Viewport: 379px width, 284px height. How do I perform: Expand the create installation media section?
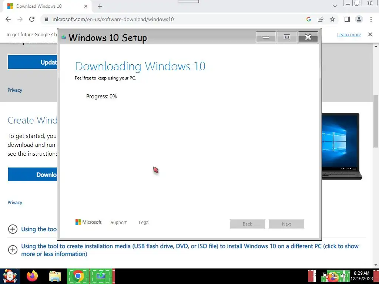coord(13,250)
